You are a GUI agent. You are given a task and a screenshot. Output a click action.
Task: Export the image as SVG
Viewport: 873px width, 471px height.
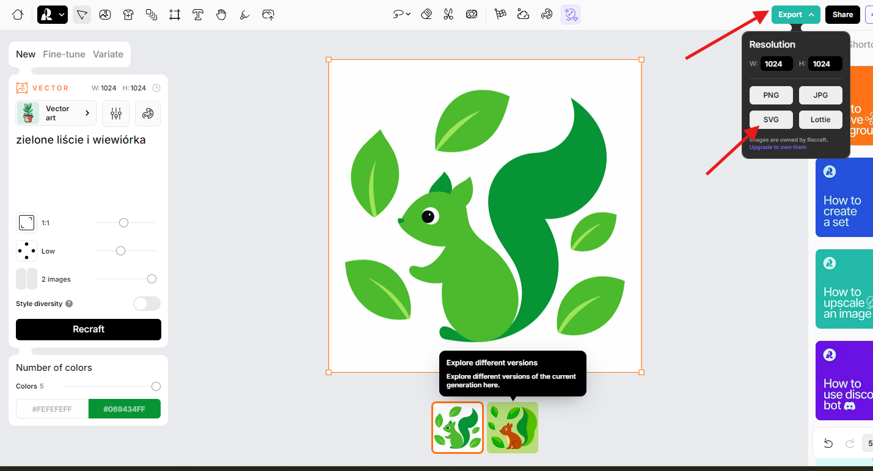(x=771, y=120)
